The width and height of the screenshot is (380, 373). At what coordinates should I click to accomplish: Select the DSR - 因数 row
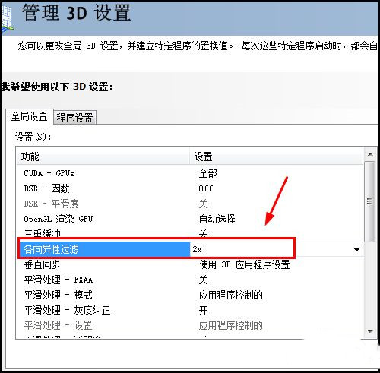(190, 188)
